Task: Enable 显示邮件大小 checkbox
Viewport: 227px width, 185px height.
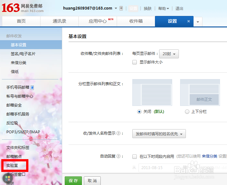Action: click(135, 62)
